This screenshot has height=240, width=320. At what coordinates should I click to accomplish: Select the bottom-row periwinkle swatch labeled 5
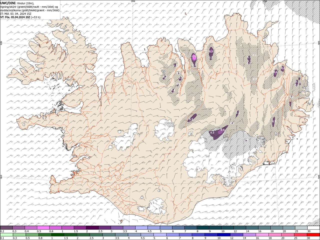click(x=160, y=235)
